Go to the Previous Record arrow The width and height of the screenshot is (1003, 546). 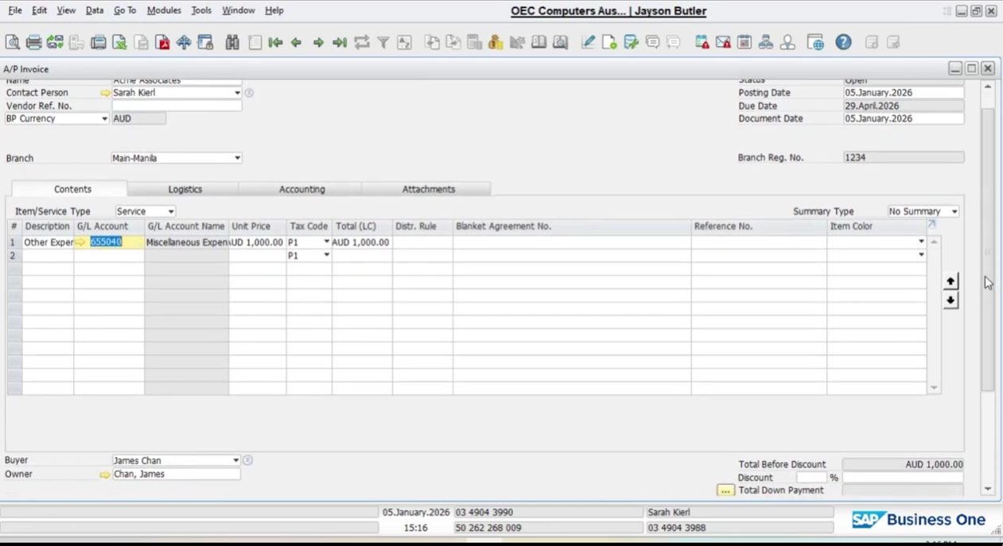click(x=297, y=42)
